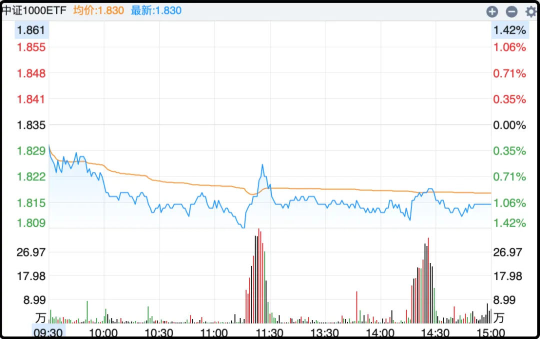540x339 pixels.
Task: Click the 11:30 time axis label
Action: tap(269, 332)
